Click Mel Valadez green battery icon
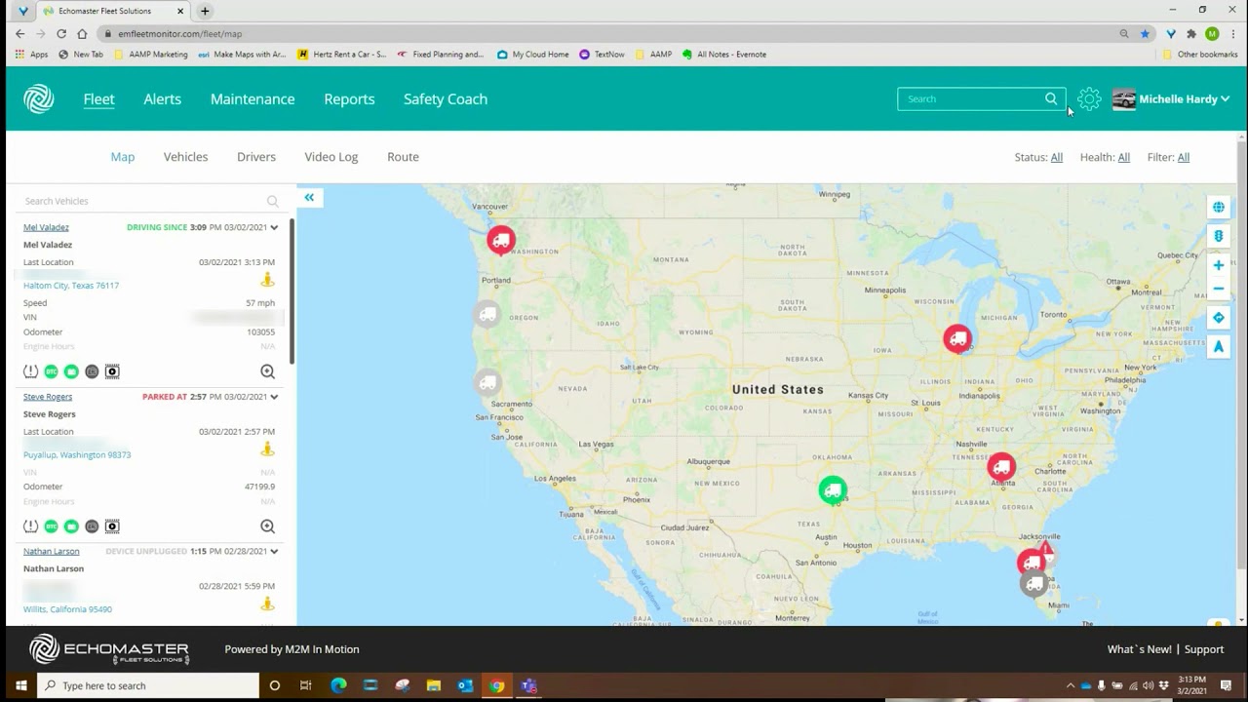This screenshot has height=702, width=1248. click(x=71, y=371)
